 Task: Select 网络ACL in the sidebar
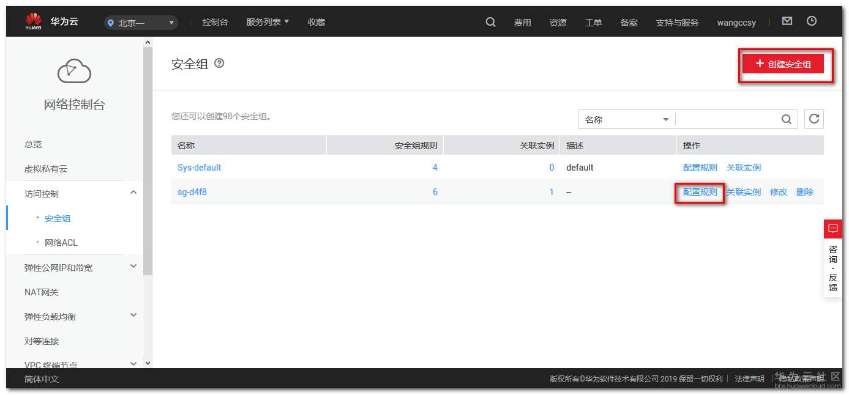coord(61,243)
